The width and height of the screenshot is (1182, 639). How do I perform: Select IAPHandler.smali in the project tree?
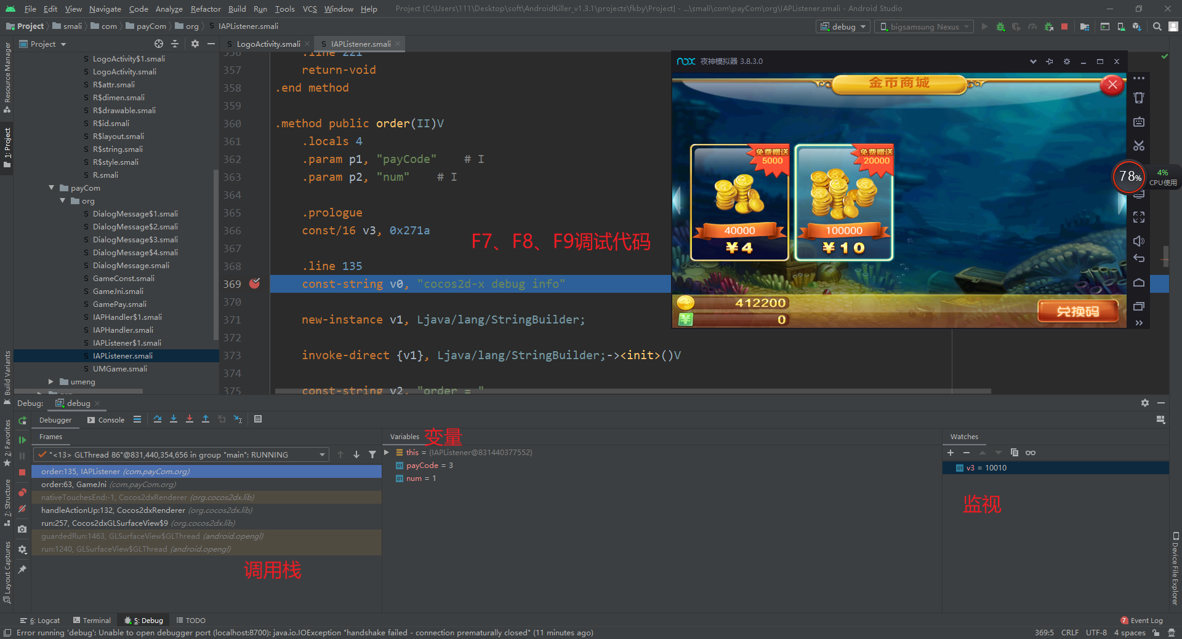point(123,330)
